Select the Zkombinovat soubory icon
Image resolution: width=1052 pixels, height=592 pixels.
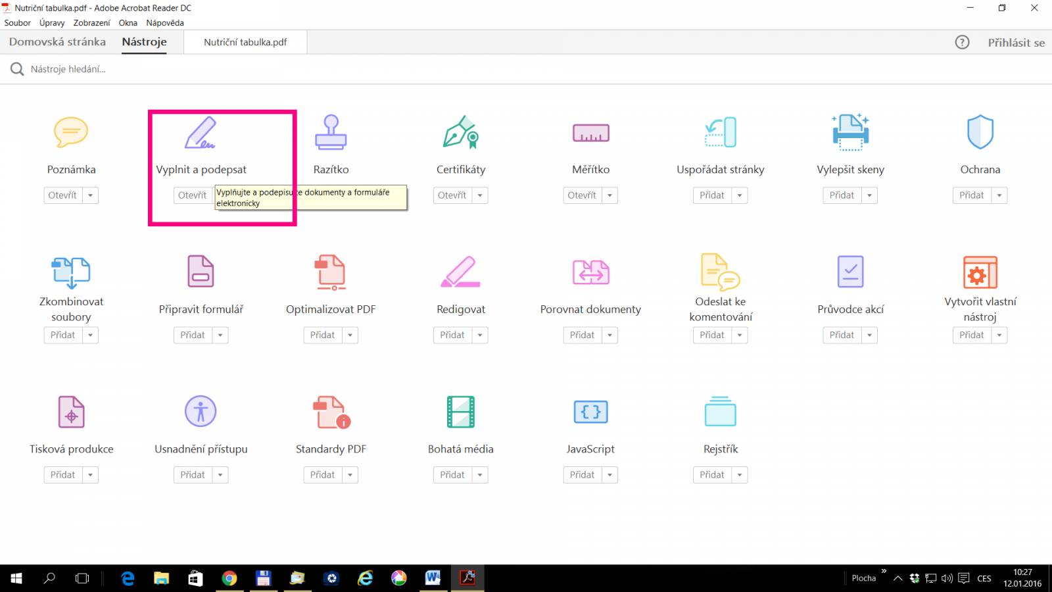pos(71,272)
